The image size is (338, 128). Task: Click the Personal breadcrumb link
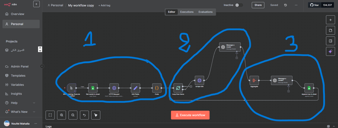click(55, 5)
